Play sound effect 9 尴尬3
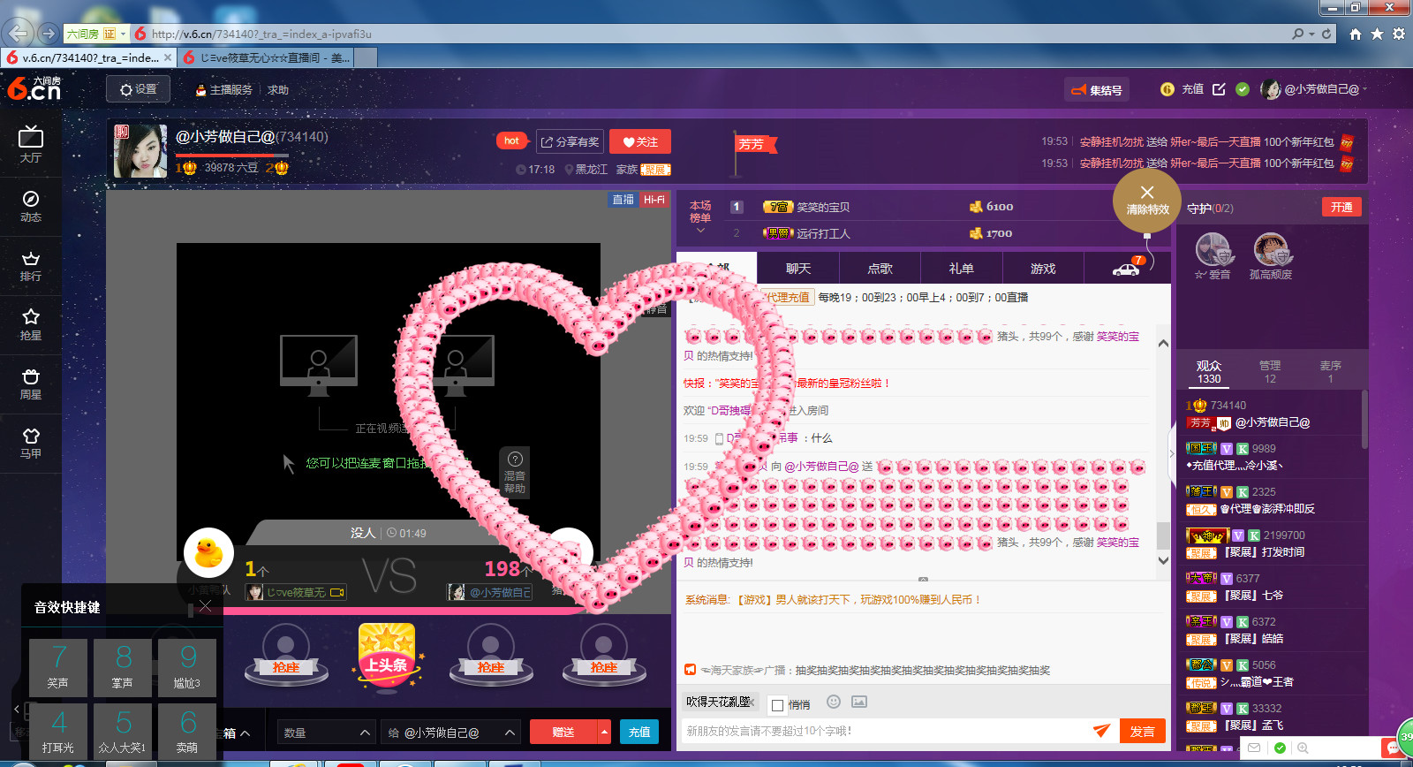The image size is (1413, 767). pyautogui.click(x=187, y=668)
